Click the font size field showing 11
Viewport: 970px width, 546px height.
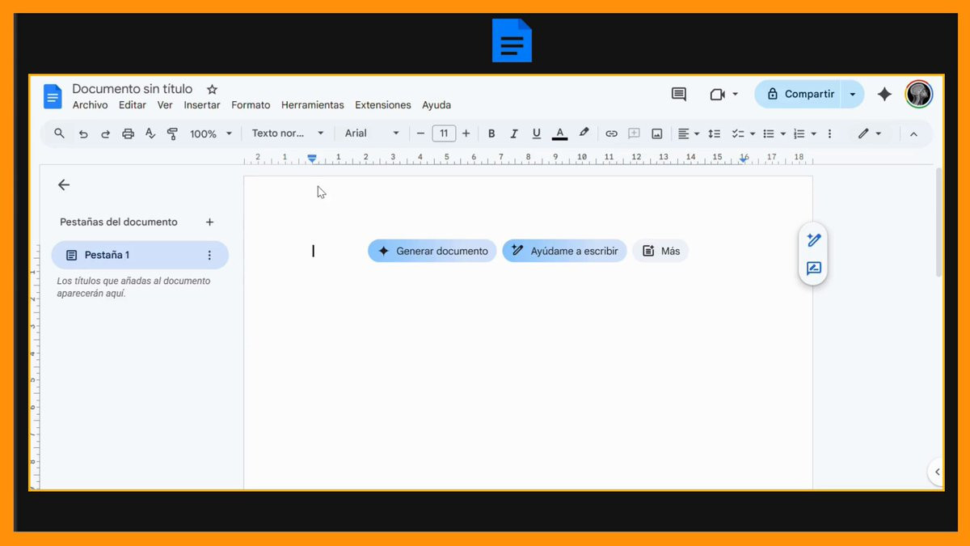(x=444, y=133)
